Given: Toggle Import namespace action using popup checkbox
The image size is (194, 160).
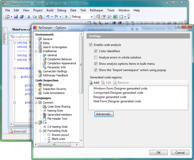Looking at the screenshot, I should coord(95,70).
